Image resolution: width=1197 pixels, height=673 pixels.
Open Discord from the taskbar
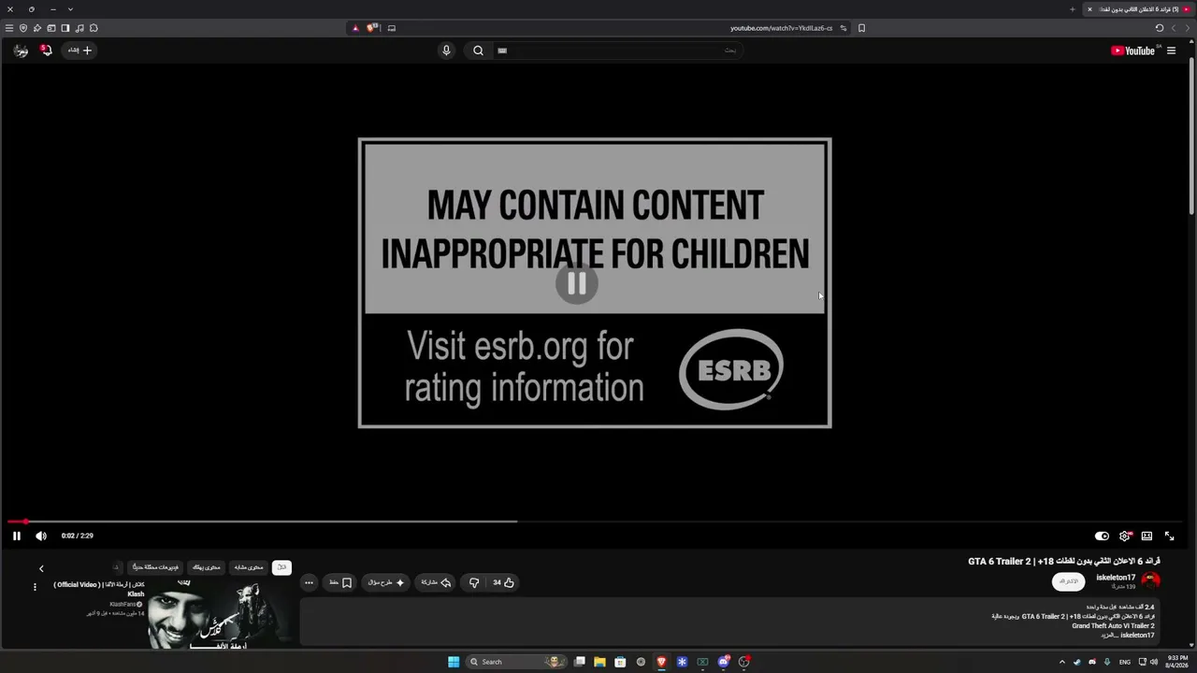[x=723, y=662]
